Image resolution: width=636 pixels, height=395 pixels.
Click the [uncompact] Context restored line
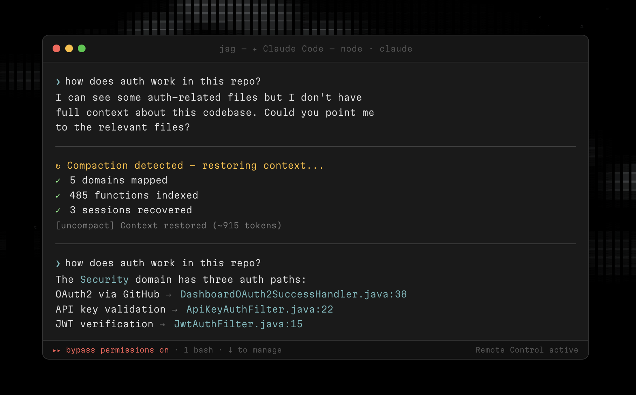(169, 226)
